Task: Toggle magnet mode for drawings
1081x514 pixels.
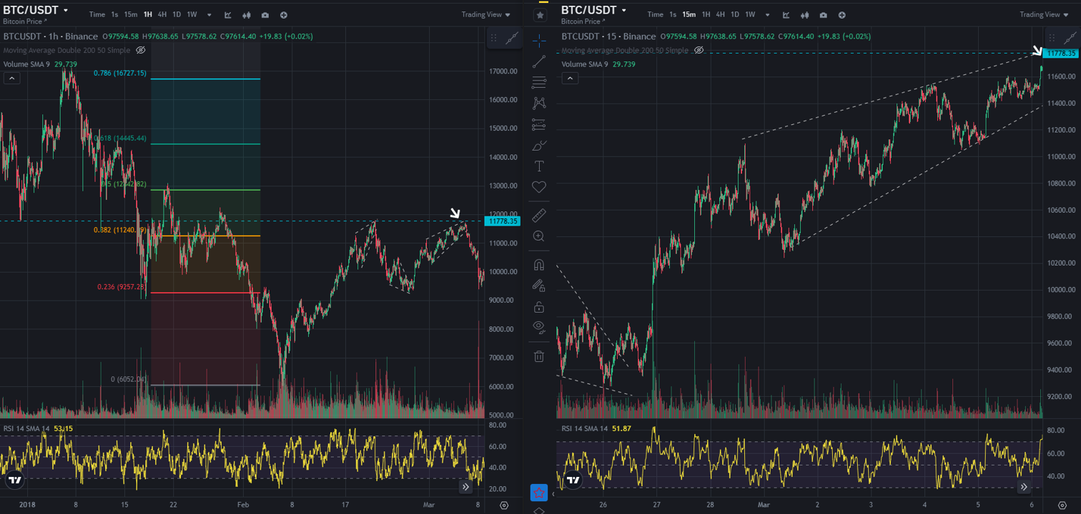Action: point(539,265)
